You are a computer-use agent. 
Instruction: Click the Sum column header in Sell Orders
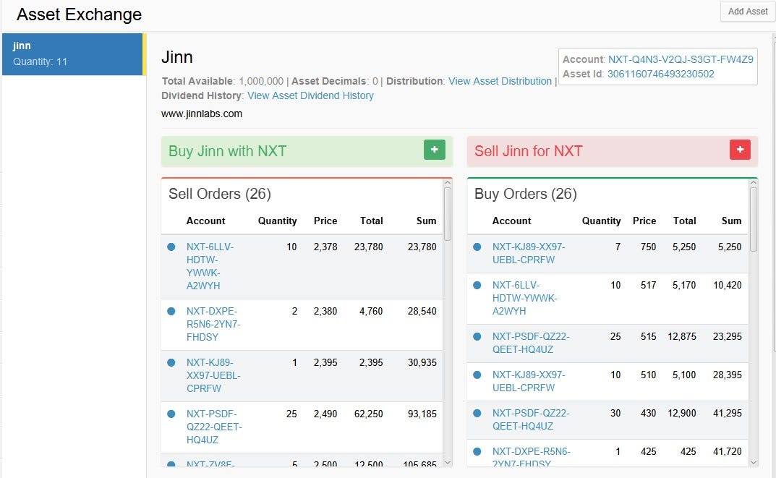[426, 221]
